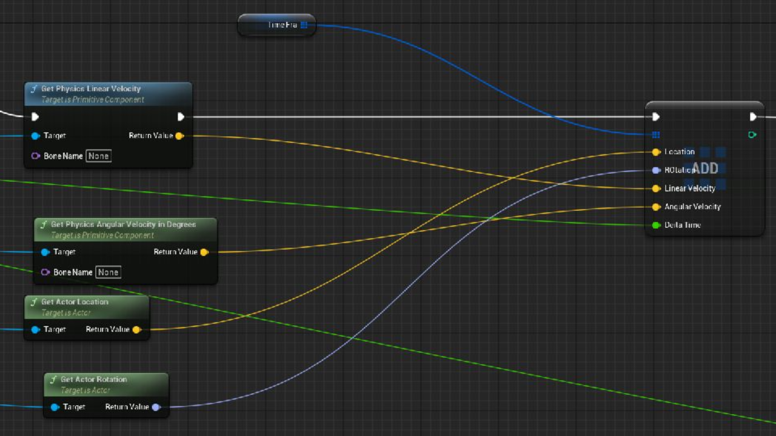Select the Get Physics Linear Velocity node title
The height and width of the screenshot is (436, 776).
91,88
